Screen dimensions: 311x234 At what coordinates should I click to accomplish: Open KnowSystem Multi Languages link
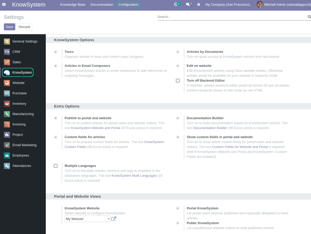point(134,176)
